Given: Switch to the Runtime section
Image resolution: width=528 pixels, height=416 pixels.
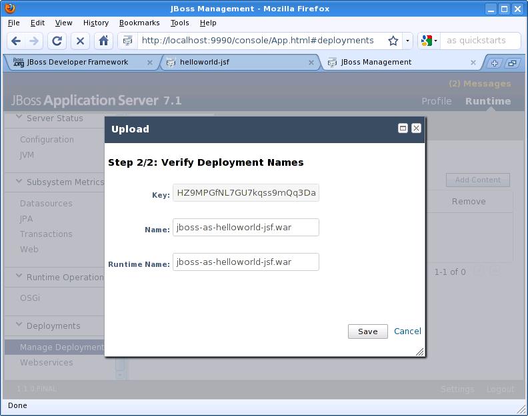Looking at the screenshot, I should 488,101.
